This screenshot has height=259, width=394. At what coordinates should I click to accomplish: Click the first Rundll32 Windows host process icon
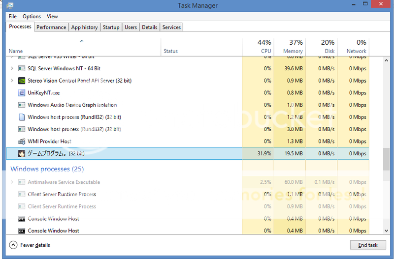(x=22, y=117)
